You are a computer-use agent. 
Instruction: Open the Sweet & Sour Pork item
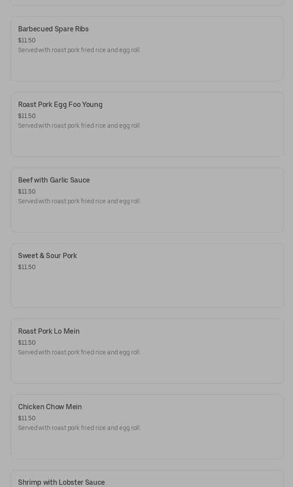[48, 256]
